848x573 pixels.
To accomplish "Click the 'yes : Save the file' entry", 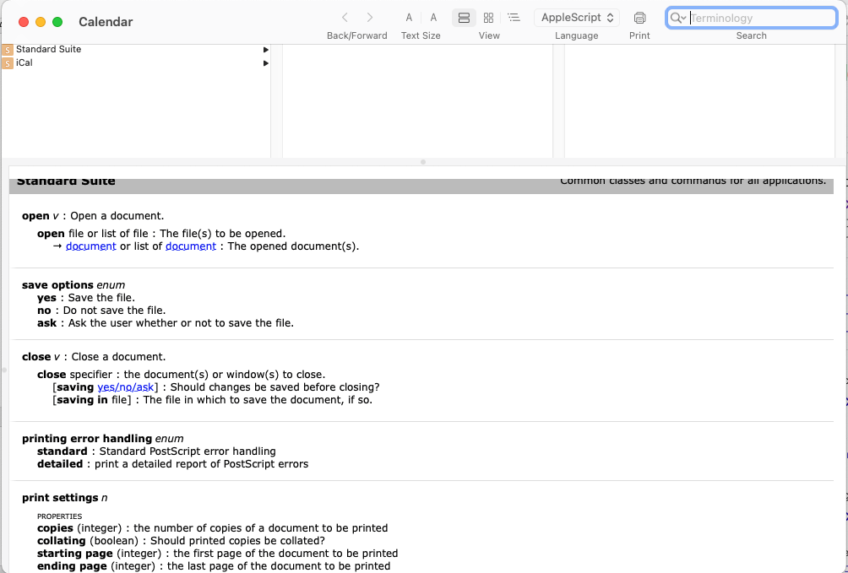I will (x=86, y=298).
